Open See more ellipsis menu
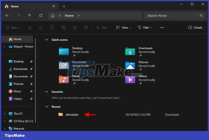The image size is (209, 140). 162,28
